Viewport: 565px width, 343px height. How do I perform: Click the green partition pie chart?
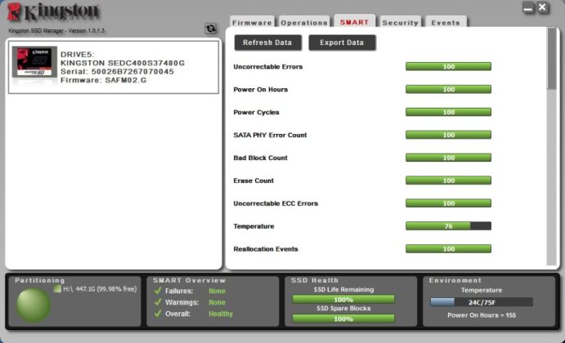[x=34, y=305]
